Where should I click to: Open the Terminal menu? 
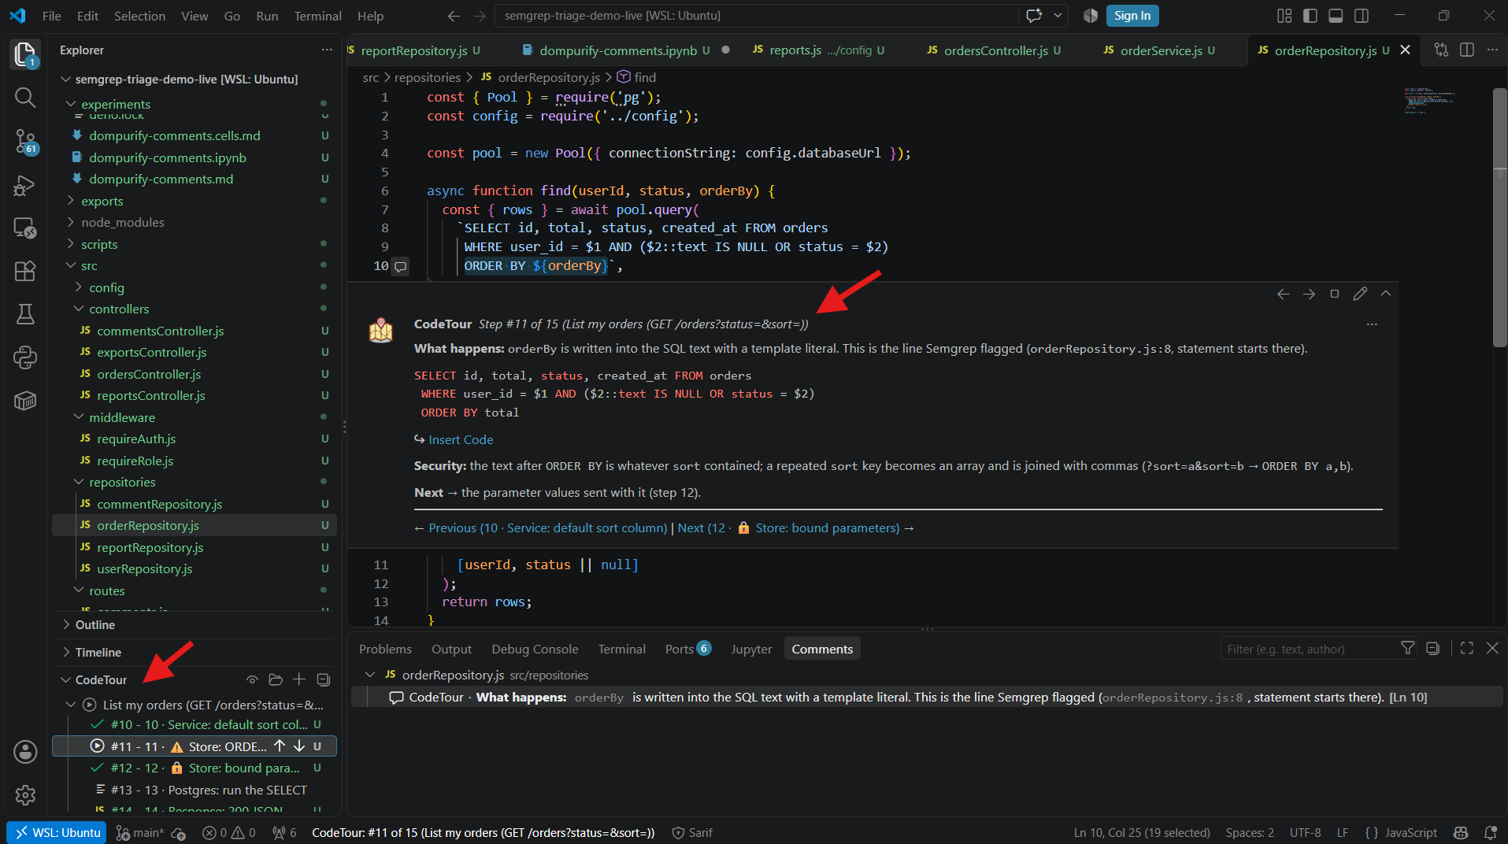(x=317, y=16)
